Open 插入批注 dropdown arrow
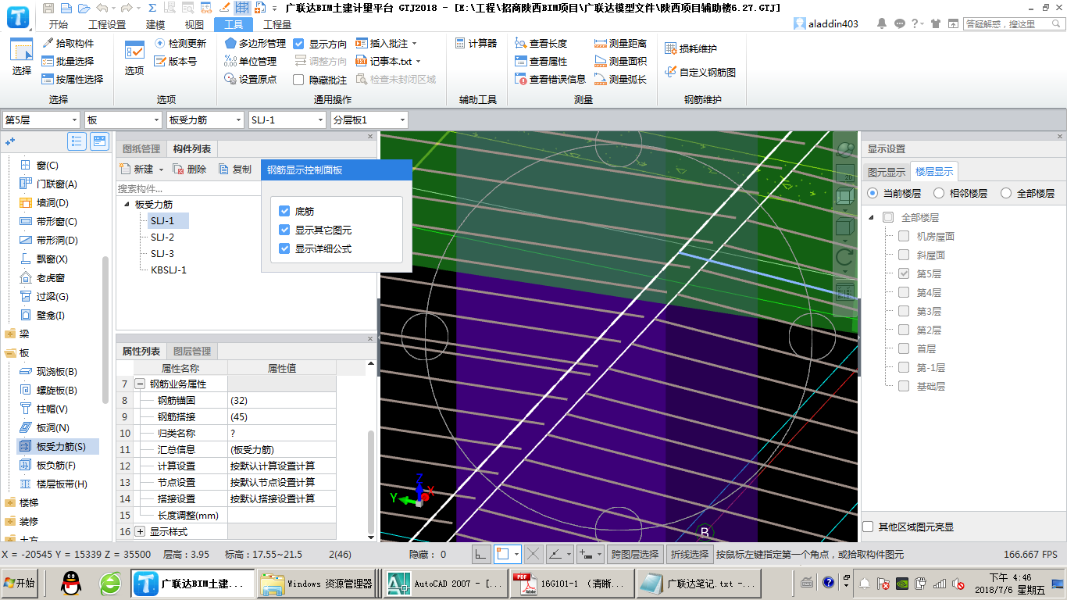 pyautogui.click(x=414, y=44)
